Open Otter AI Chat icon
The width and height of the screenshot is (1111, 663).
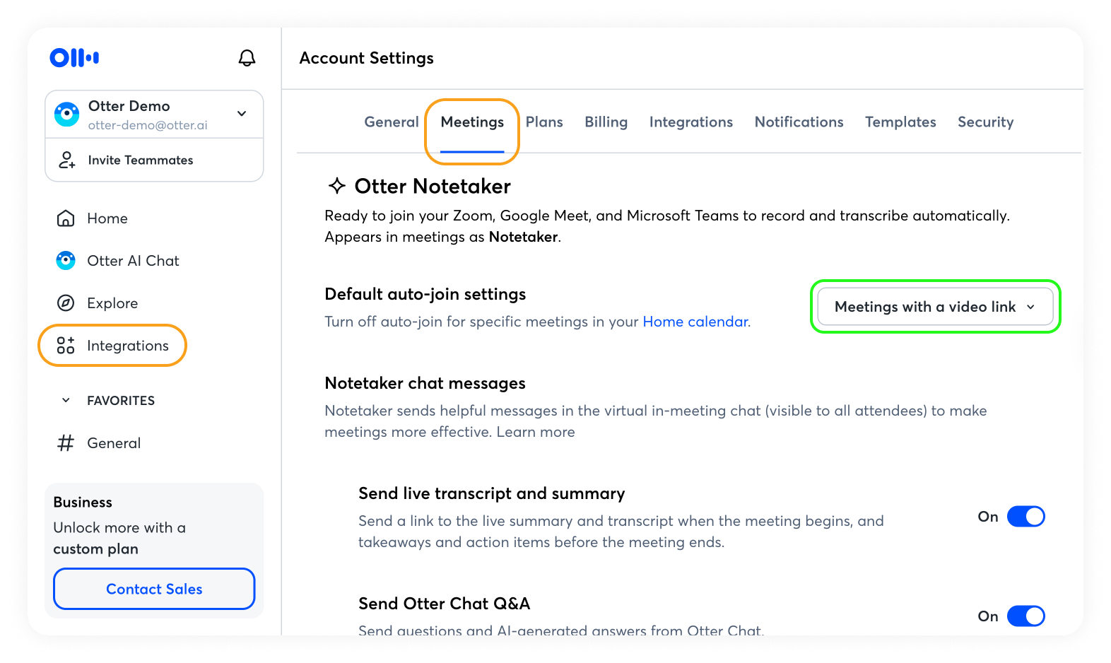pyautogui.click(x=66, y=261)
